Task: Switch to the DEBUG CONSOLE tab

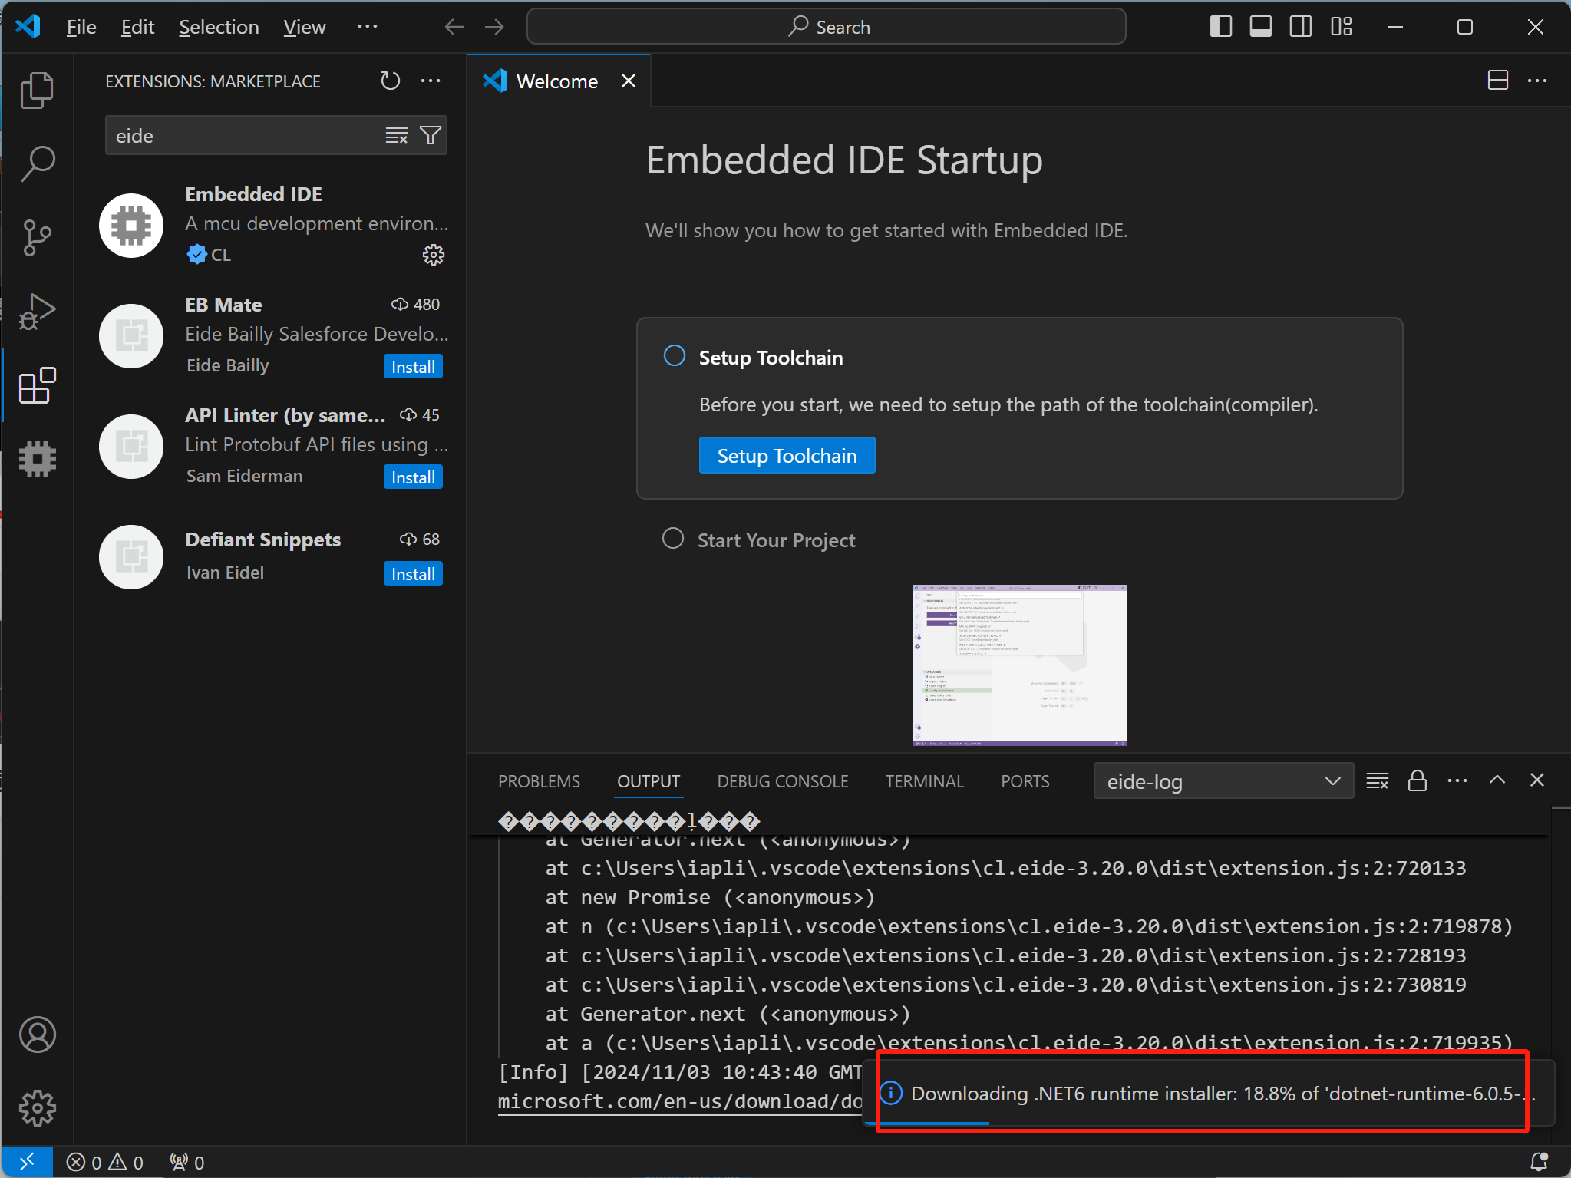Action: pos(783,781)
